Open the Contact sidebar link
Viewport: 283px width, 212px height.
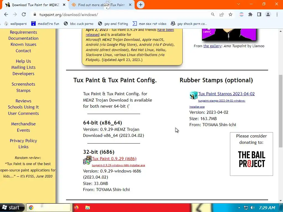click(x=23, y=51)
